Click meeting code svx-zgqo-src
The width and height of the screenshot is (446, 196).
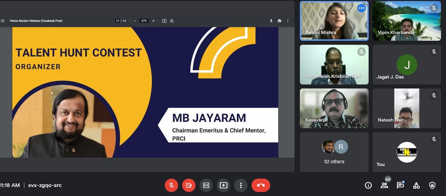point(45,185)
